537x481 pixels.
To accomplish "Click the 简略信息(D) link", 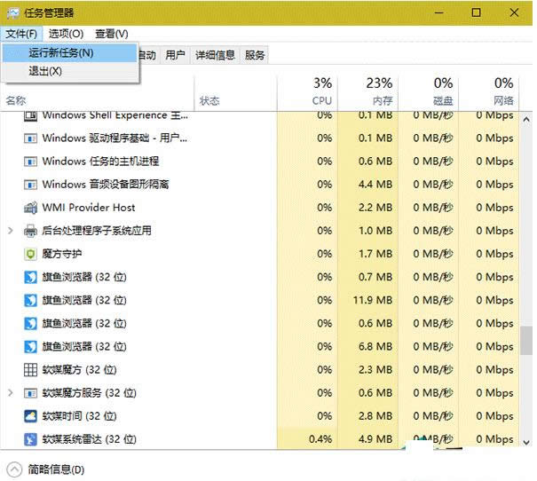I will click(x=56, y=469).
